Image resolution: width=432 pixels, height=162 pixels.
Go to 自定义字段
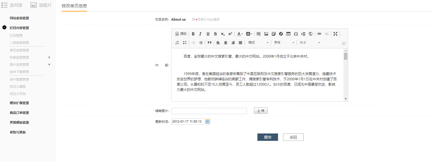[18, 94]
